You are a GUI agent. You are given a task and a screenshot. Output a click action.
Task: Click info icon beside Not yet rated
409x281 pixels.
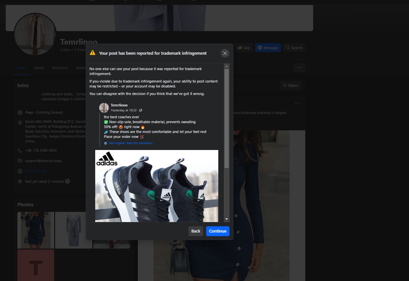(x=67, y=181)
